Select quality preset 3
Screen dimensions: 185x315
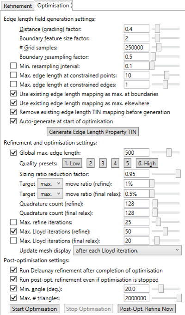point(103,164)
